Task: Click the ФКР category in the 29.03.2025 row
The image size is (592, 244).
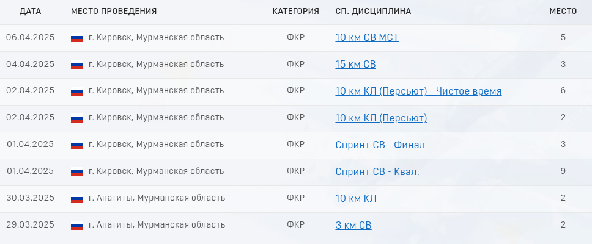Action: 295,224
